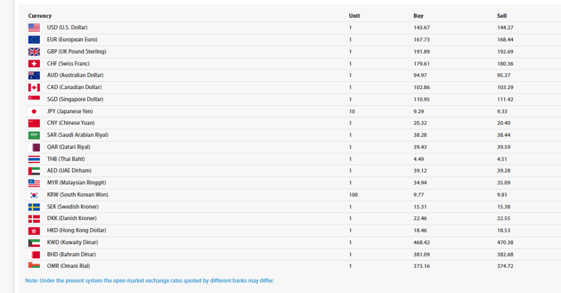The width and height of the screenshot is (561, 293).
Task: Click the European Euro flag icon
Action: pos(34,40)
